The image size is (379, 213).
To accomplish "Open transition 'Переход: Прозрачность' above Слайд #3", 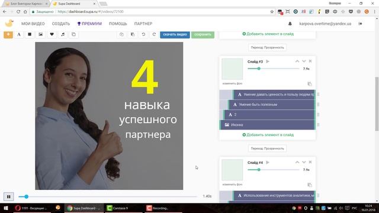I will pos(267,47).
